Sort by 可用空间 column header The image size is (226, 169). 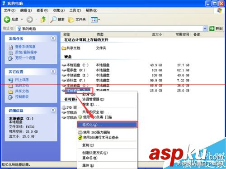point(177,34)
